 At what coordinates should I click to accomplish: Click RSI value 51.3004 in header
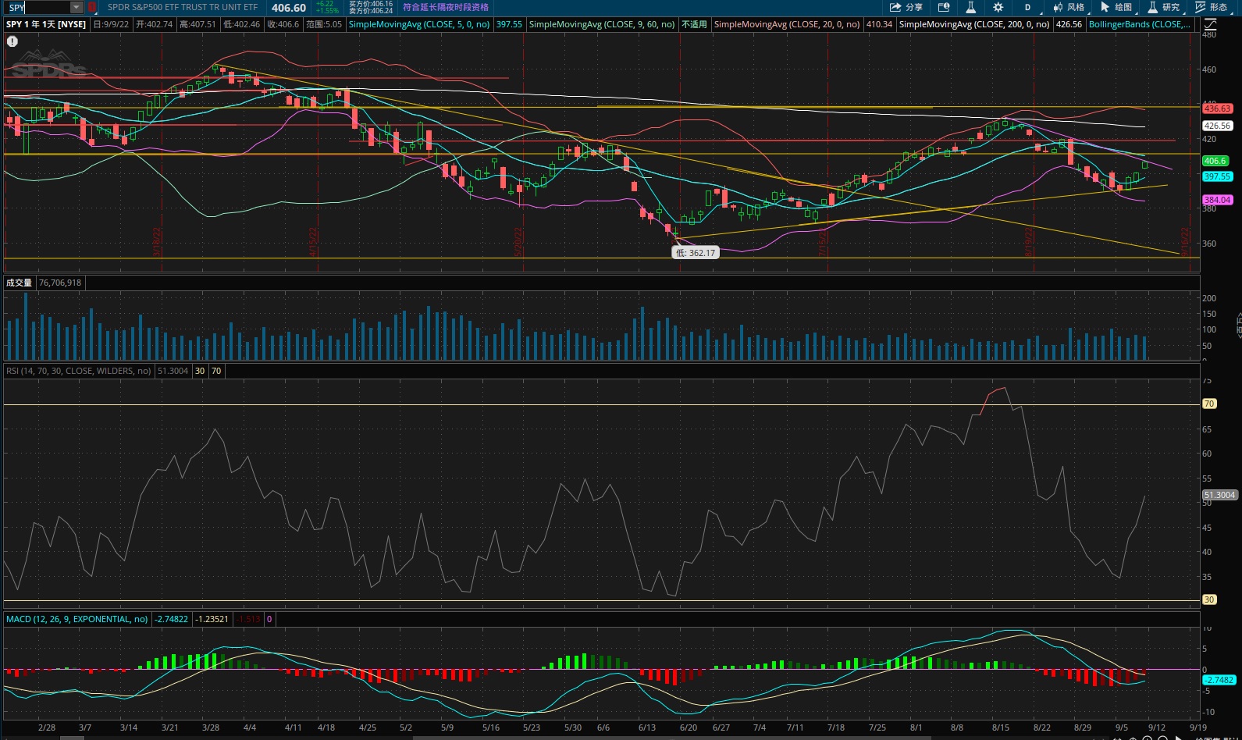[x=173, y=371]
